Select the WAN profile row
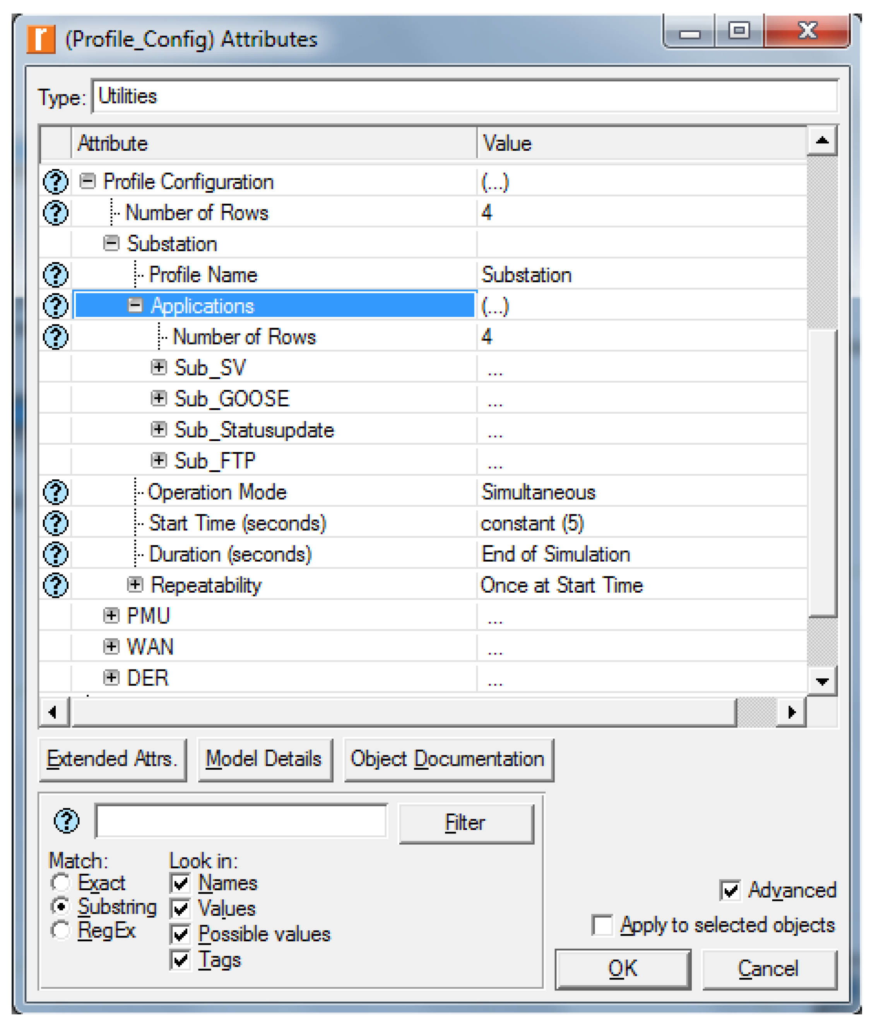The image size is (876, 1031). coord(150,647)
